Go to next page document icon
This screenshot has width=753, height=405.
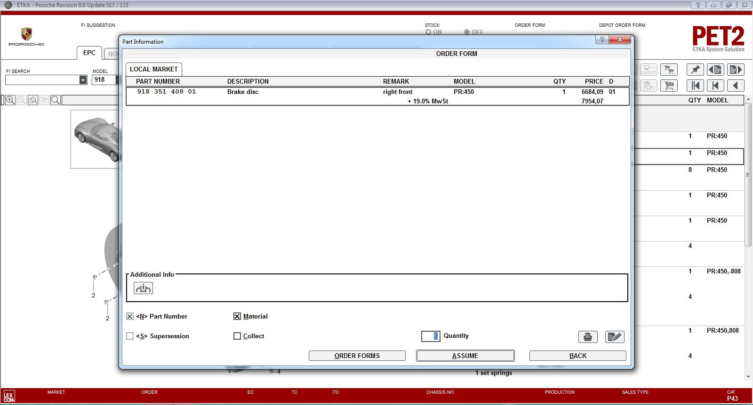[736, 70]
